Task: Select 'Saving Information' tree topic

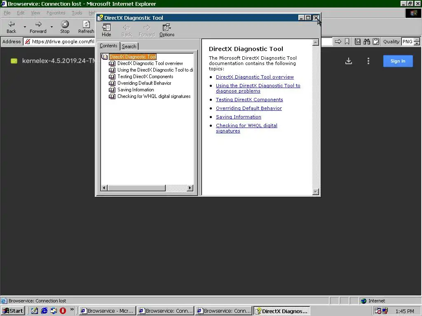Action: (136, 90)
